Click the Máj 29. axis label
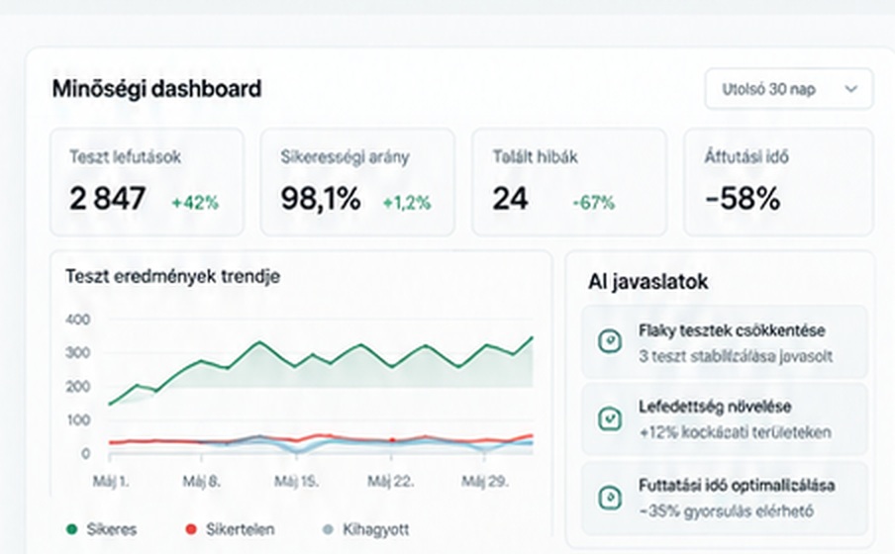895x554 pixels. 484,482
